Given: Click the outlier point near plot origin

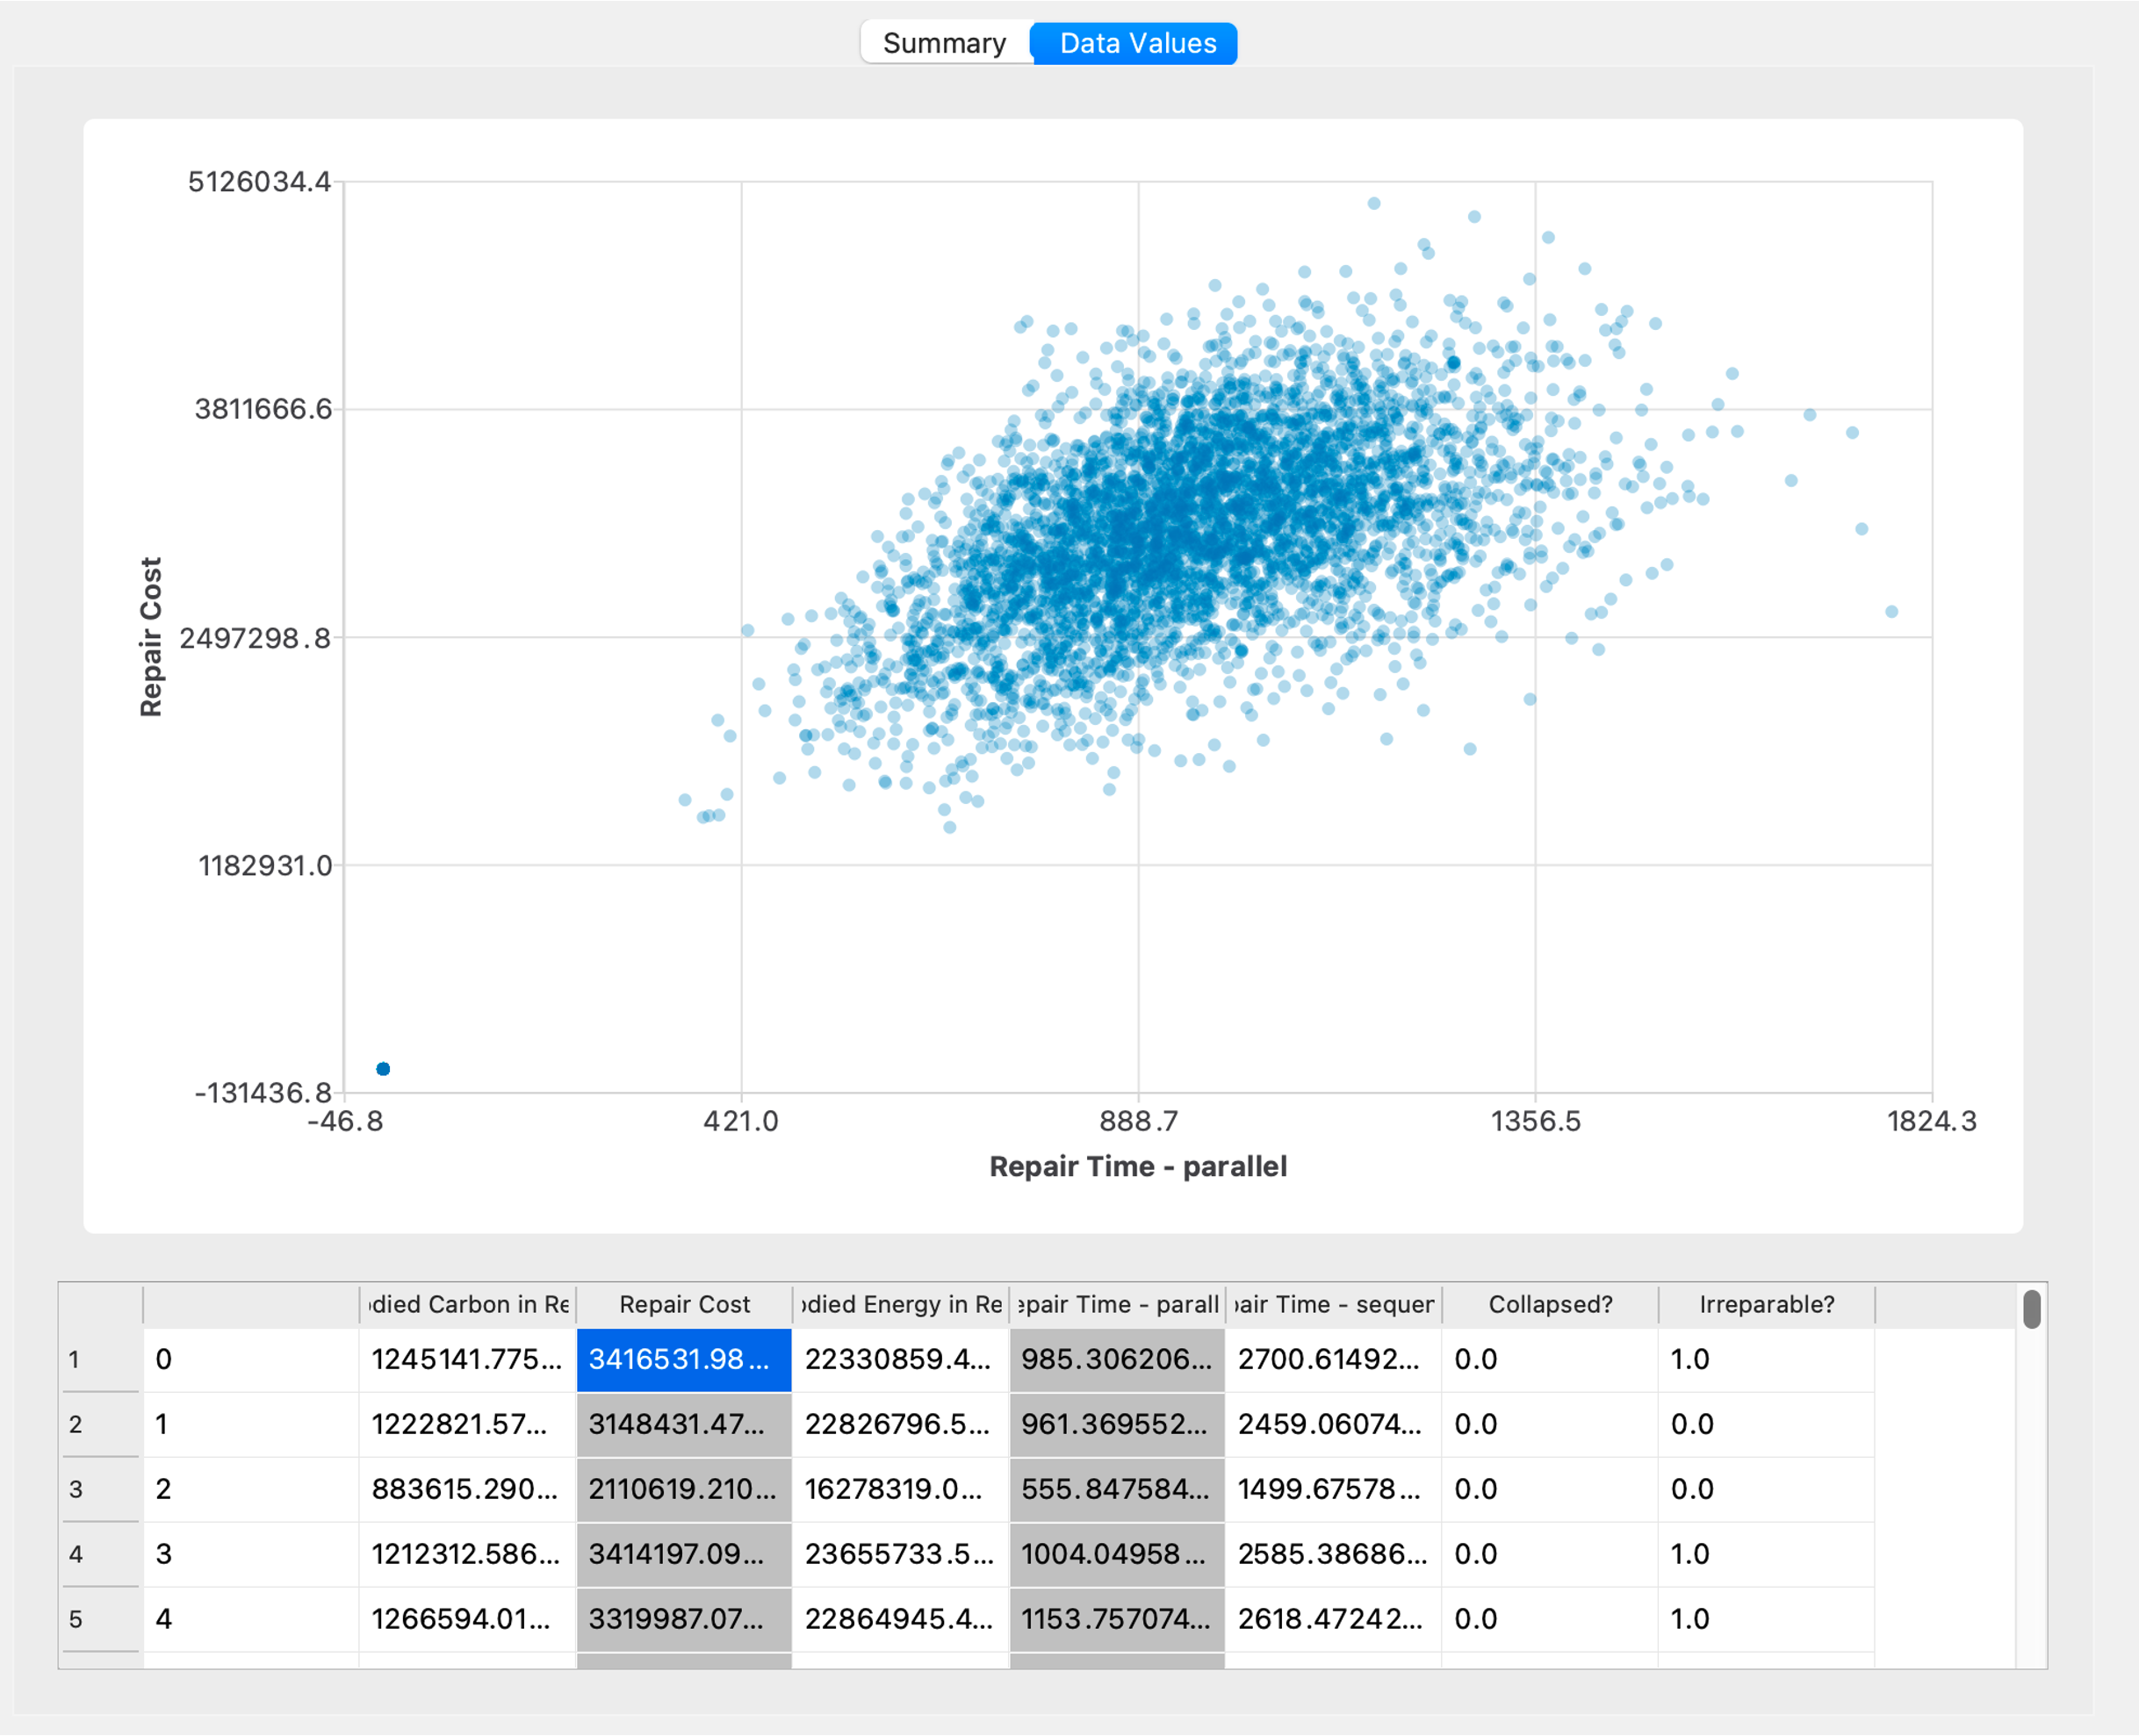Looking at the screenshot, I should coord(383,1069).
